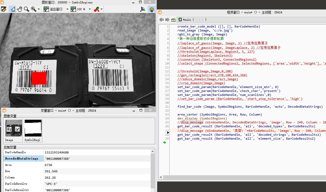Open the 100 % zoom dropdown

[90, 9]
